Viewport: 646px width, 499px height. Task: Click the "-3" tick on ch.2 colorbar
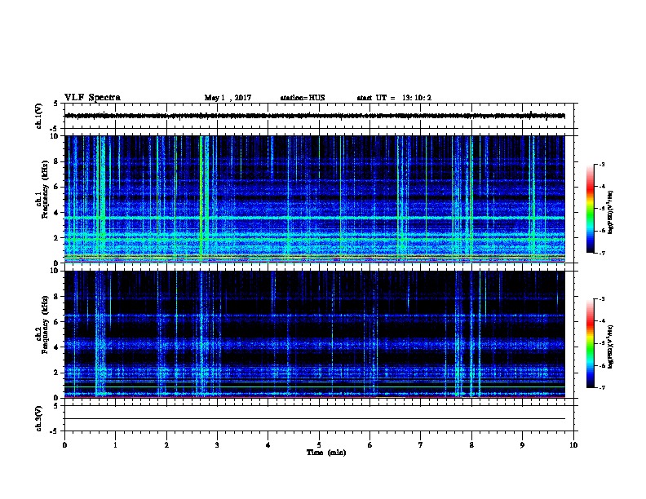pyautogui.click(x=601, y=299)
